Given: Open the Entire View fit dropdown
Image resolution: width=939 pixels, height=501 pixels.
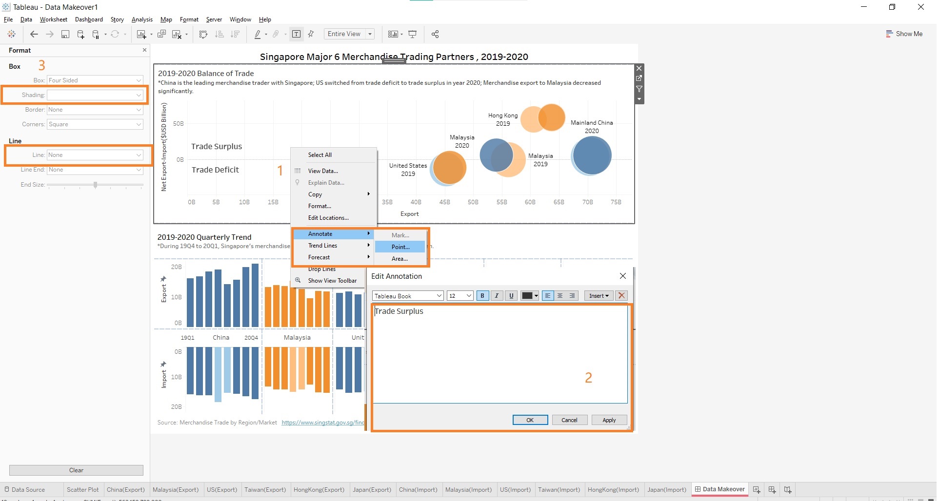Looking at the screenshot, I should (349, 34).
